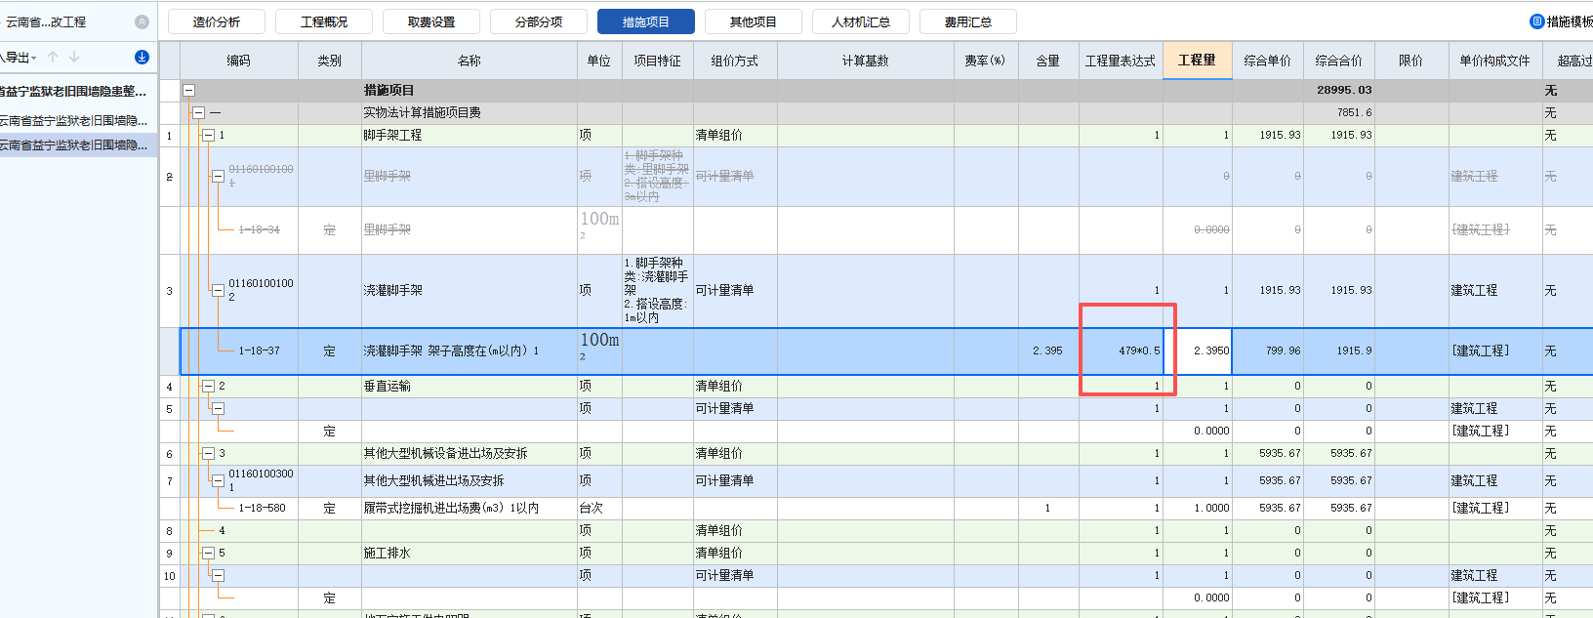The width and height of the screenshot is (1593, 618).
Task: Collapse the project panel with double-chevron icon
Action: point(142,21)
